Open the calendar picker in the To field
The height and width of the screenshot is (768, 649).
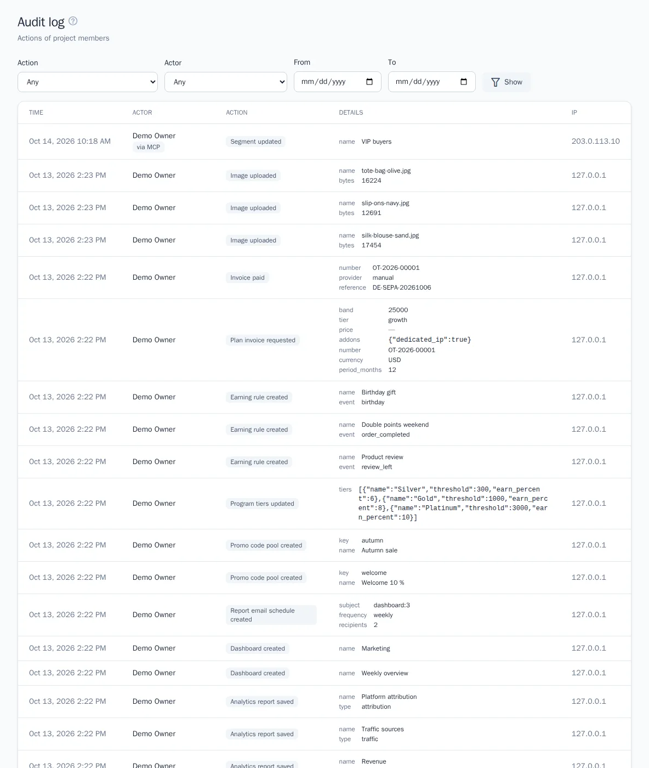(x=464, y=82)
